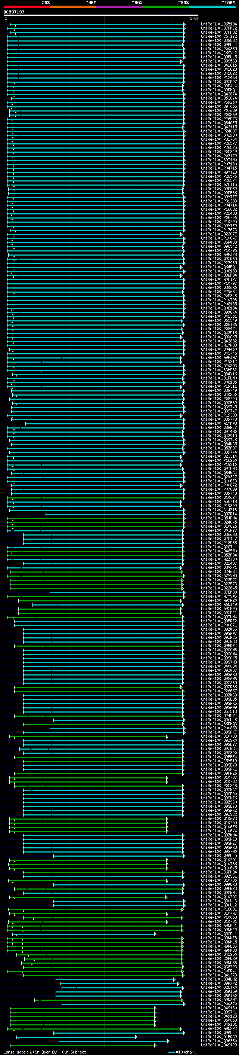Select the UniRef100_P19312 label
The height and width of the screenshot is (1055, 239).
point(219,362)
